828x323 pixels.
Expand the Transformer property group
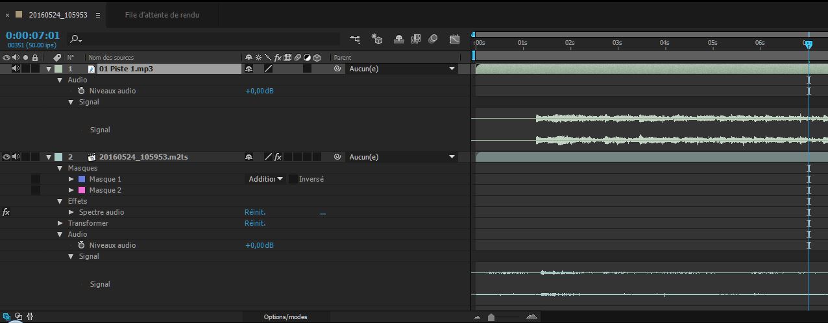[x=60, y=223]
